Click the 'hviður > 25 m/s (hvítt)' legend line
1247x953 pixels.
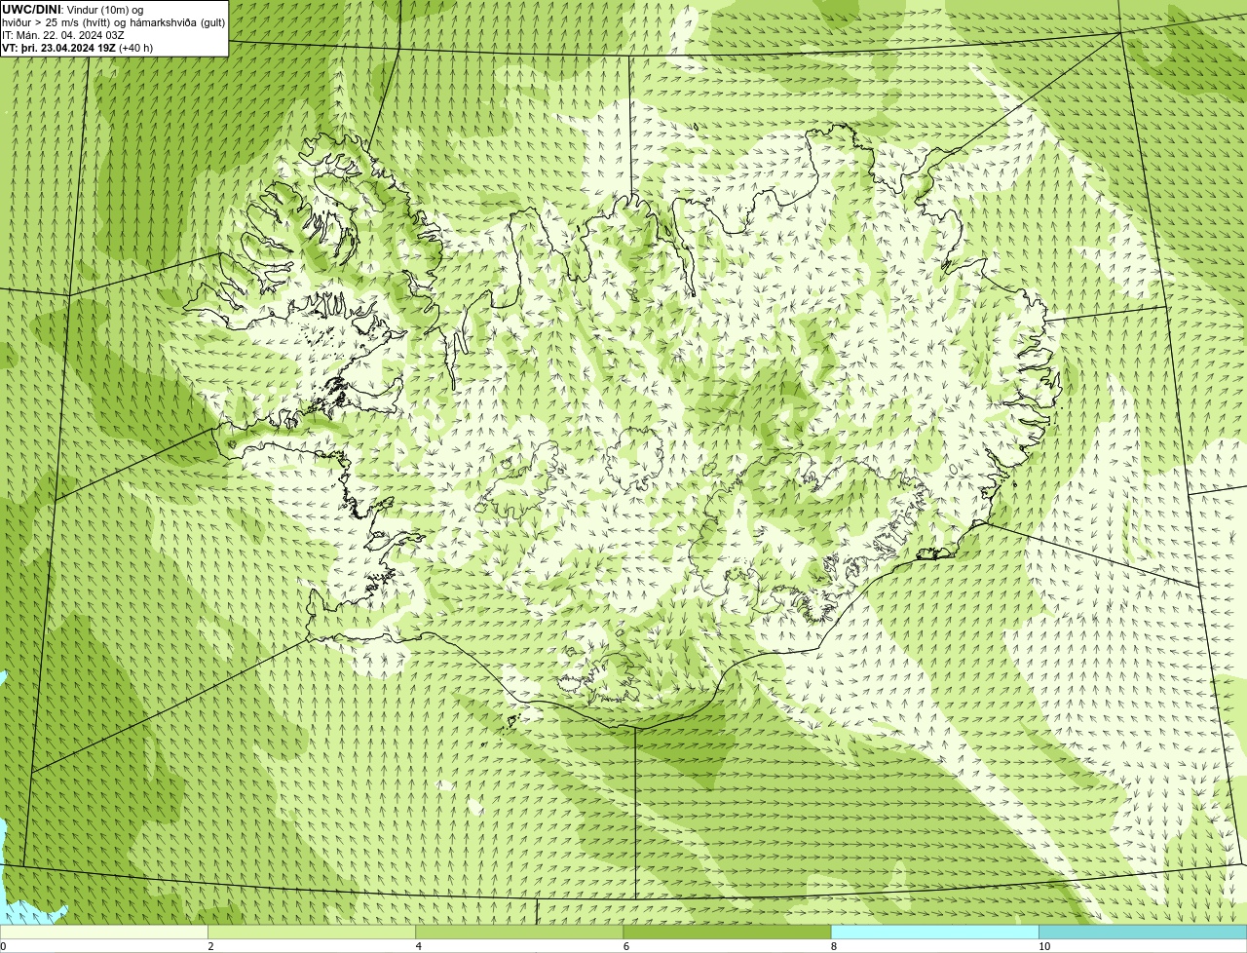113,22
